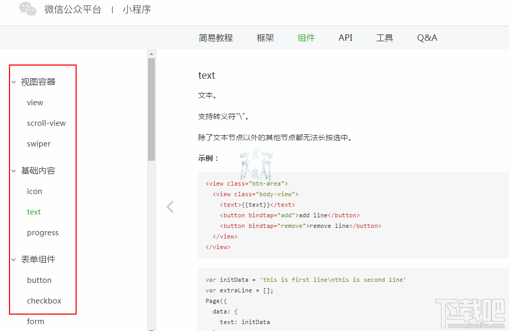Click 微信公众平台 header link

(x=73, y=10)
